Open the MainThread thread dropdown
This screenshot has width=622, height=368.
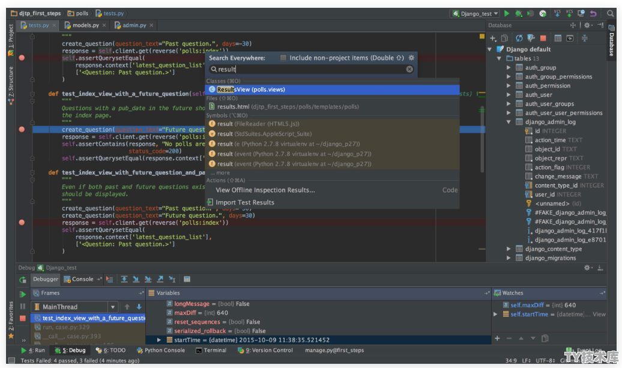pos(113,307)
